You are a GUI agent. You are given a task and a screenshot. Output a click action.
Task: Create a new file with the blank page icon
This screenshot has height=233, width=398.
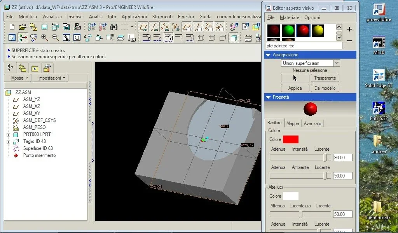click(12, 27)
